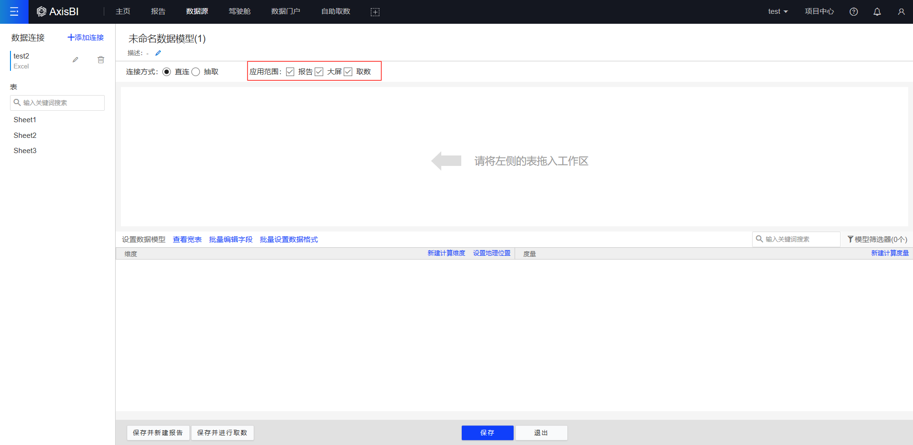Image resolution: width=913 pixels, height=445 pixels.
Task: Edit the model description with pencil icon
Action: (x=158, y=53)
